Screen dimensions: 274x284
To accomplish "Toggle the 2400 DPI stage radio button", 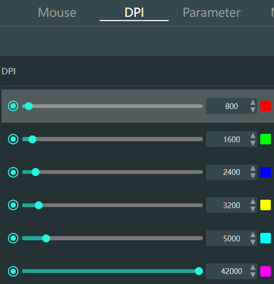I will [13, 172].
